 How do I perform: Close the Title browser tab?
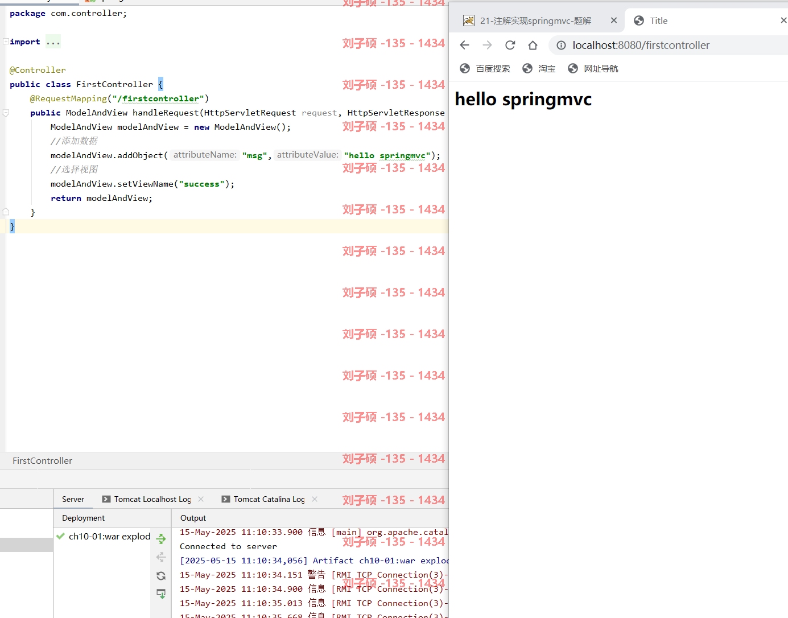pyautogui.click(x=783, y=20)
